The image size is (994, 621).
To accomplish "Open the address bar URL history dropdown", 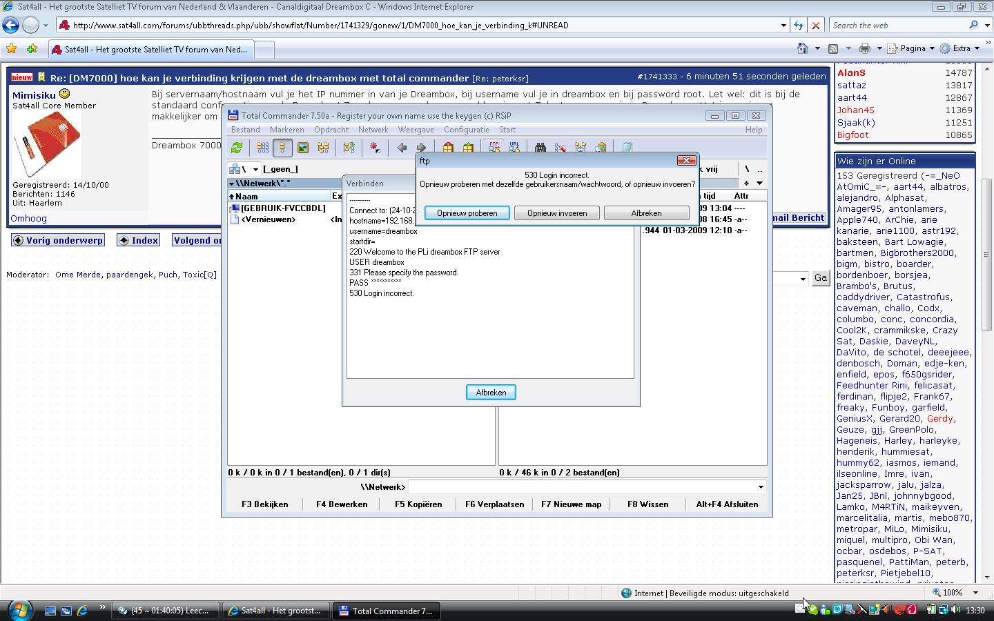I will (x=783, y=26).
